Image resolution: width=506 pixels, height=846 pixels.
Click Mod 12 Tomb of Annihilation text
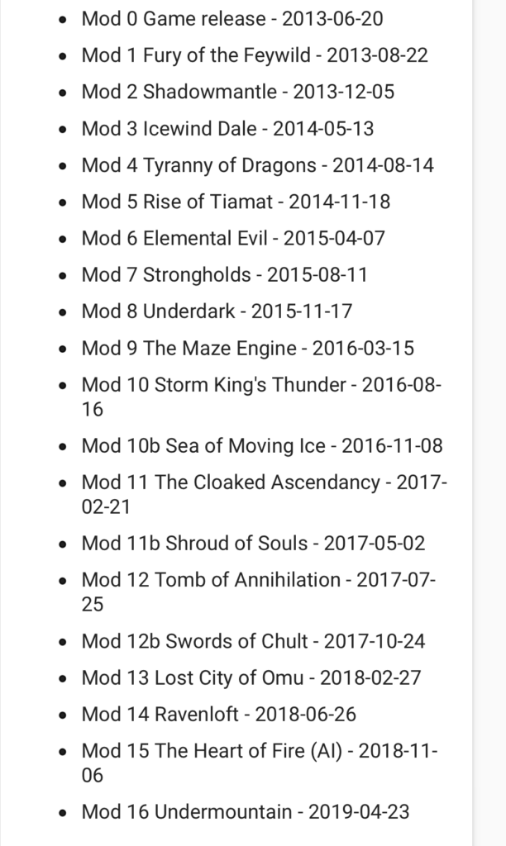(258, 580)
